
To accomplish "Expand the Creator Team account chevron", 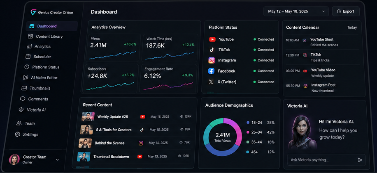I will pyautogui.click(x=57, y=159).
